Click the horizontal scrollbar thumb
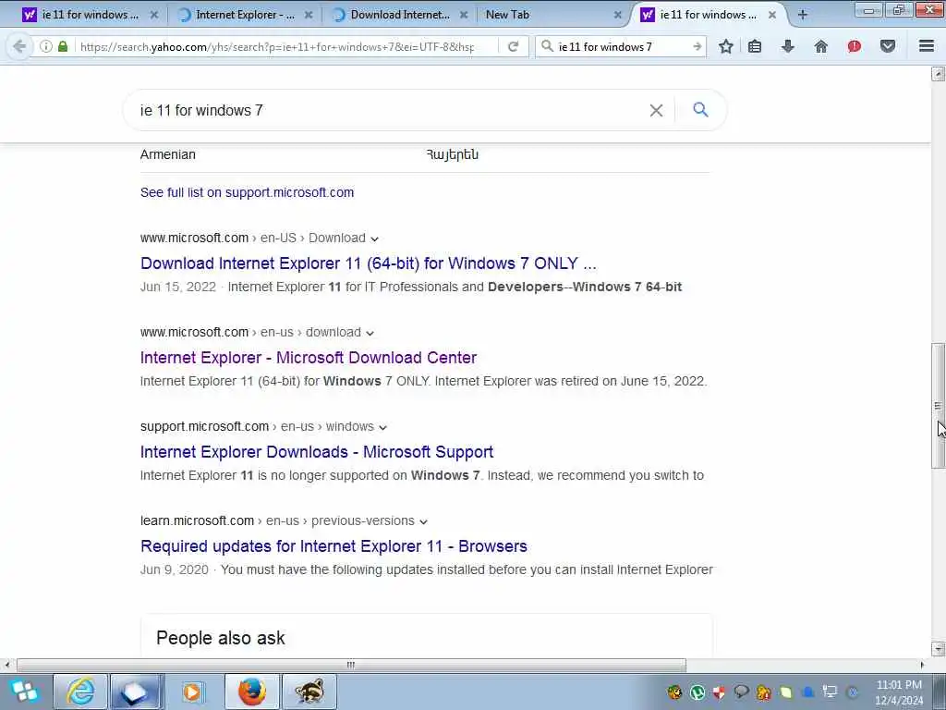The image size is (946, 710). pos(351,665)
